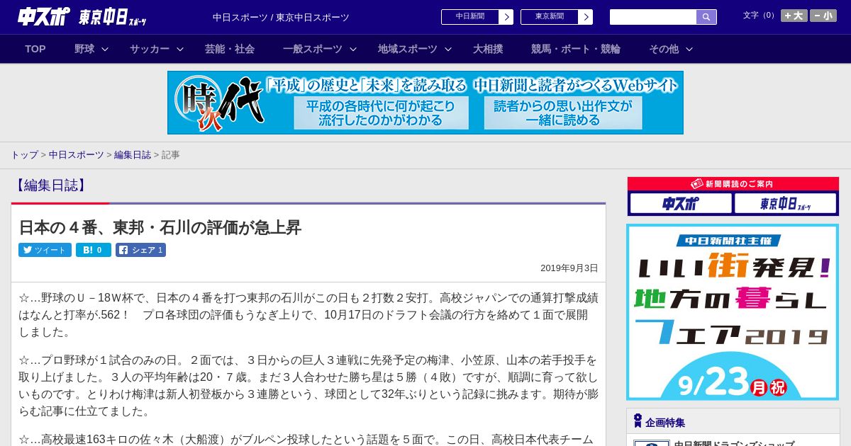This screenshot has height=446, width=851.
Task: Expand 地域スポーツ dropdown chevron
Action: tap(448, 49)
